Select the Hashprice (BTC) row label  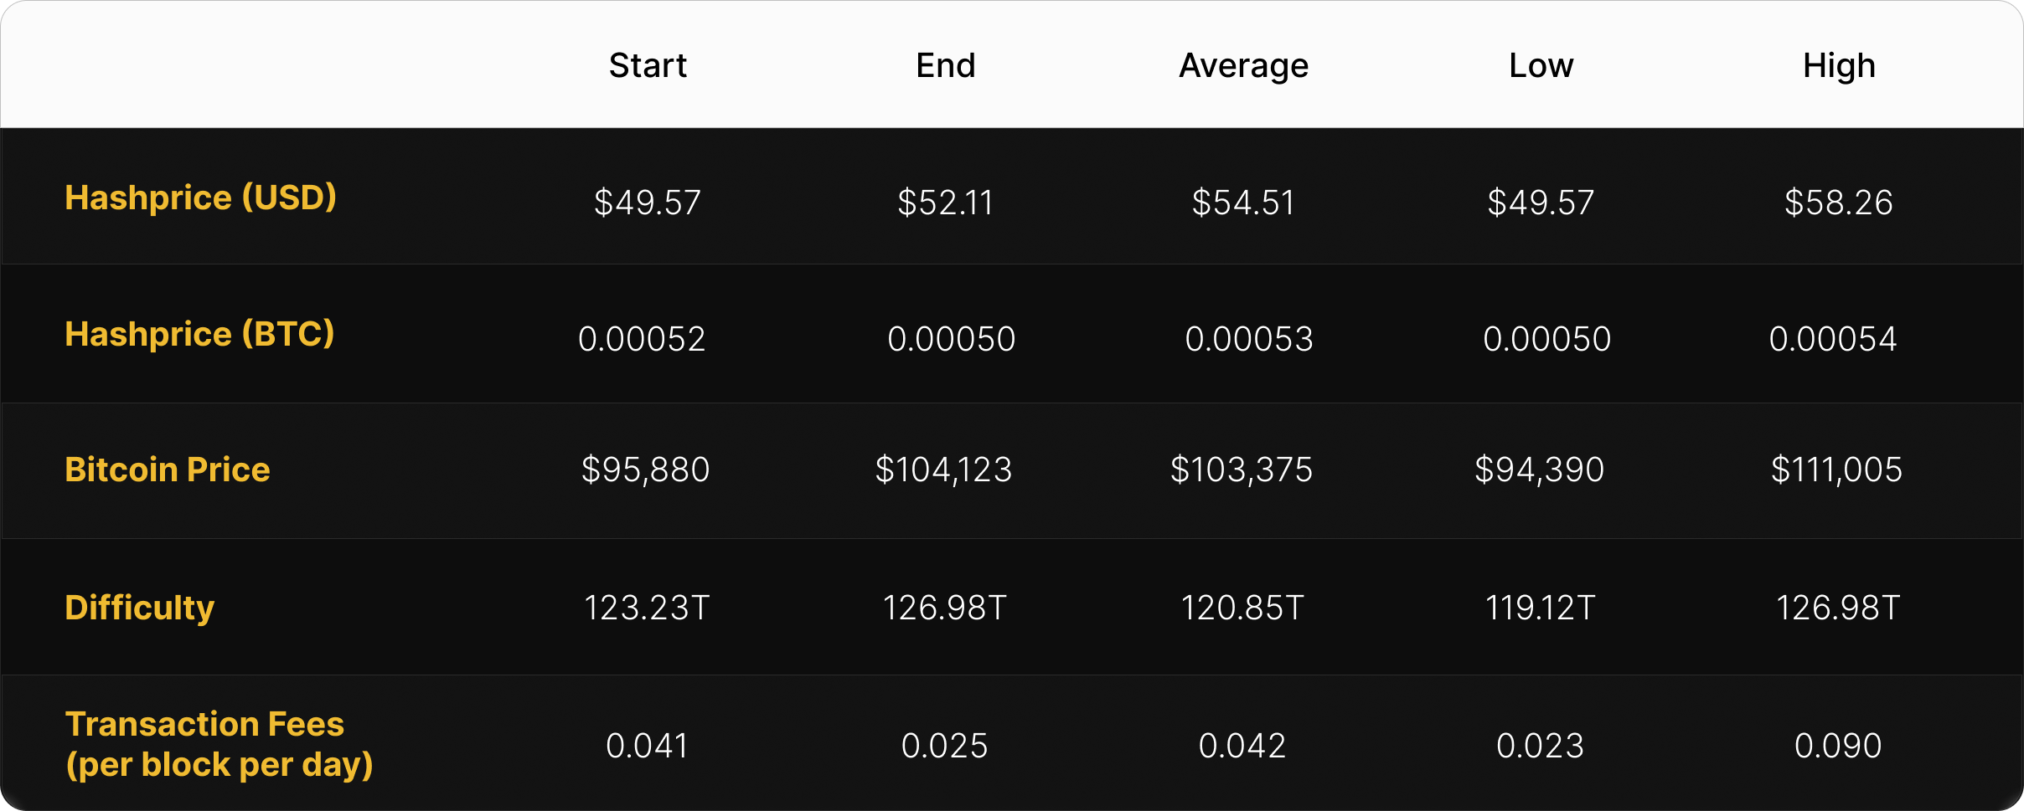click(x=199, y=334)
